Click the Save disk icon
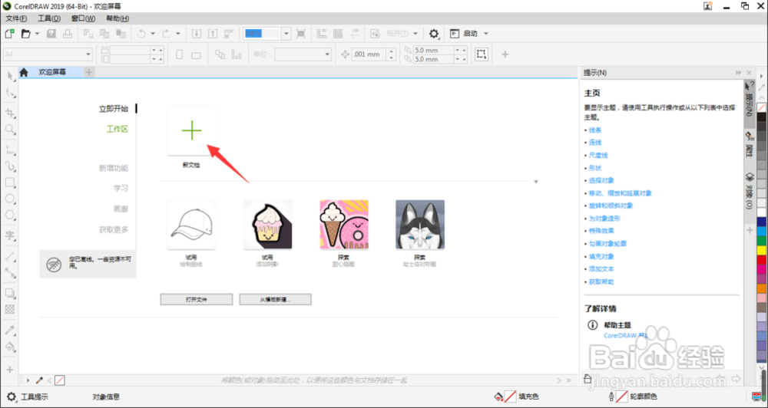Image resolution: width=768 pixels, height=408 pixels. [x=51, y=34]
